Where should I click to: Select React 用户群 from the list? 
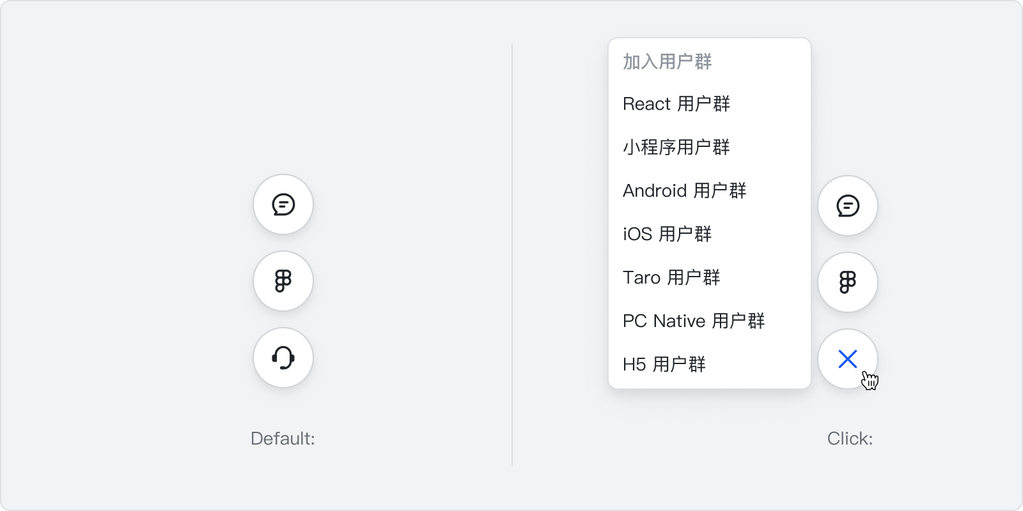coord(710,103)
